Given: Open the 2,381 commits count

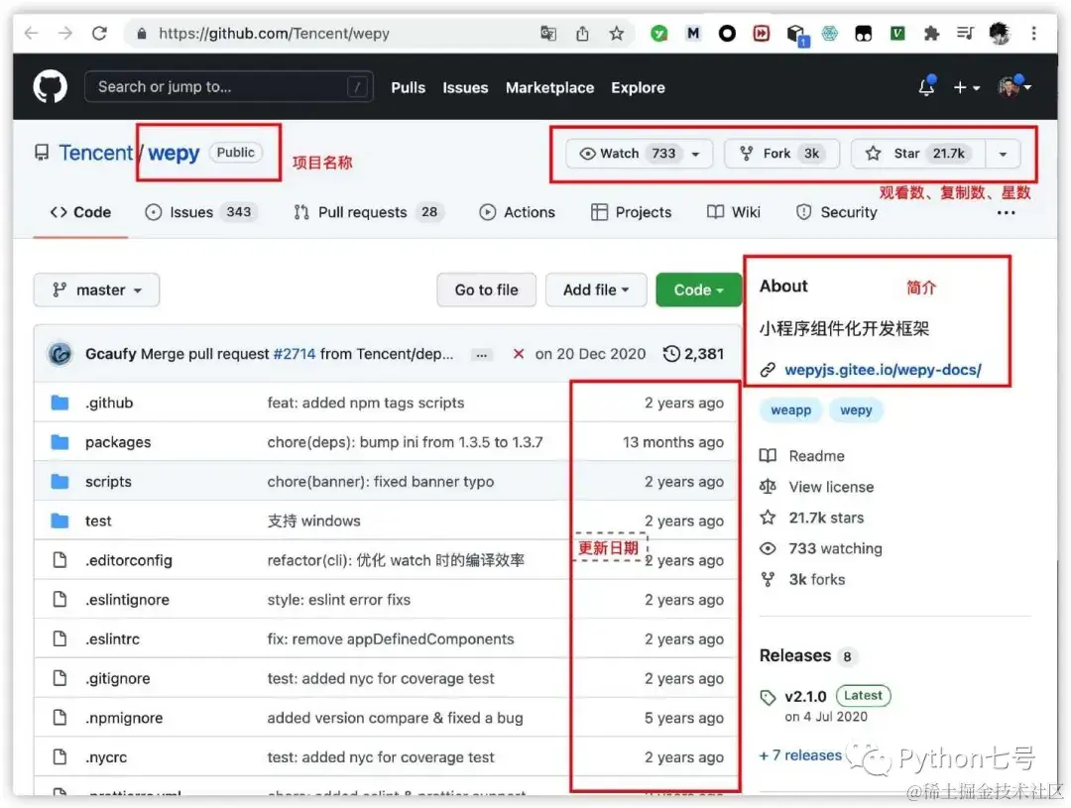Looking at the screenshot, I should click(x=703, y=354).
